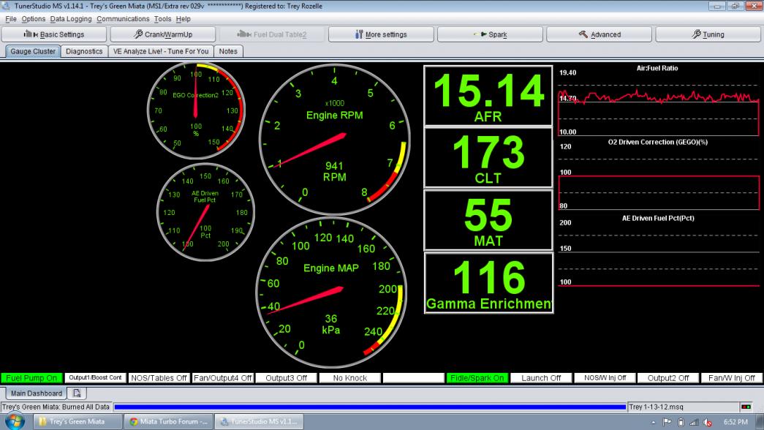Open the Basic Settings toolbar menu

coord(54,34)
